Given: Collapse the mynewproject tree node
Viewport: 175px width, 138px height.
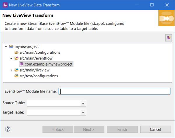Looking at the screenshot, I should pos(6,47).
